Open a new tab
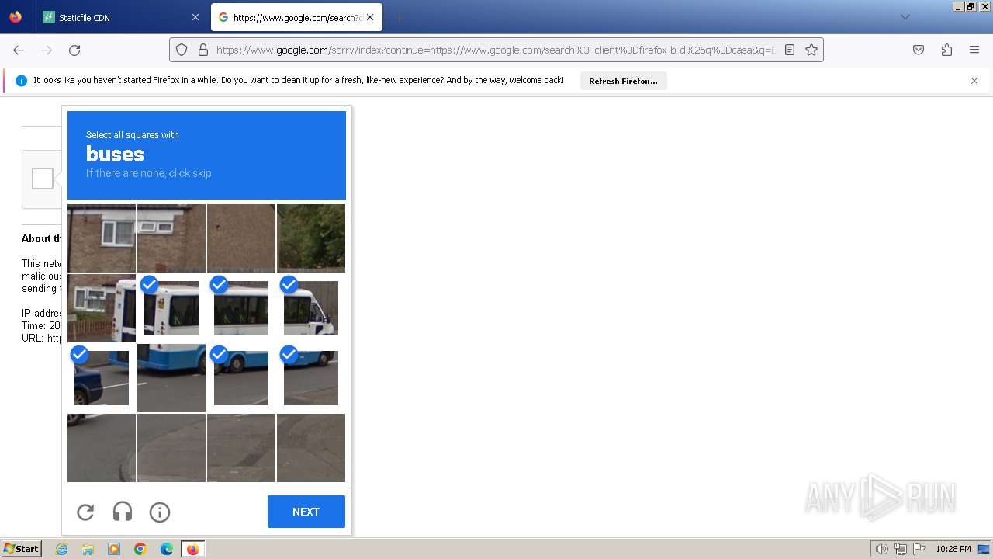This screenshot has height=559, width=993. (399, 17)
